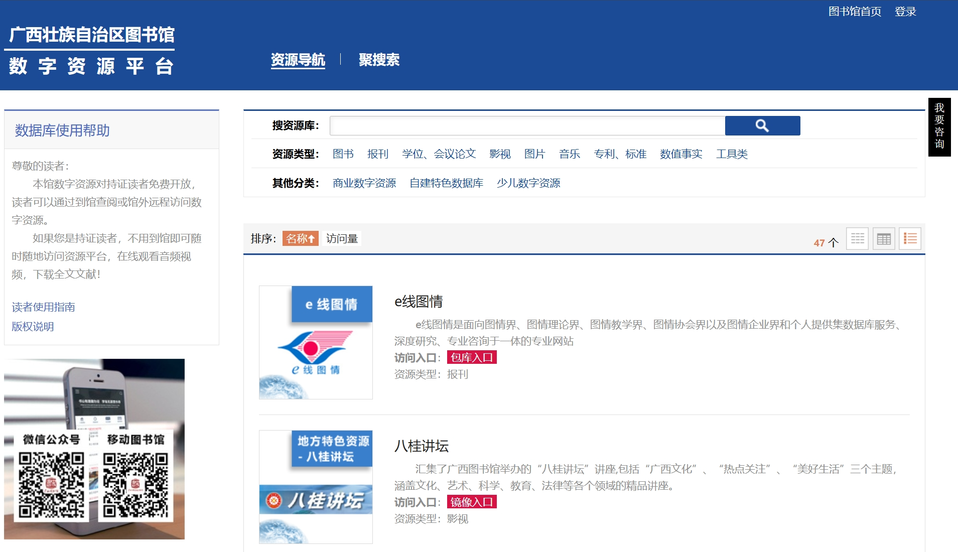
Task: Click the search magnifier button
Action: (x=762, y=125)
